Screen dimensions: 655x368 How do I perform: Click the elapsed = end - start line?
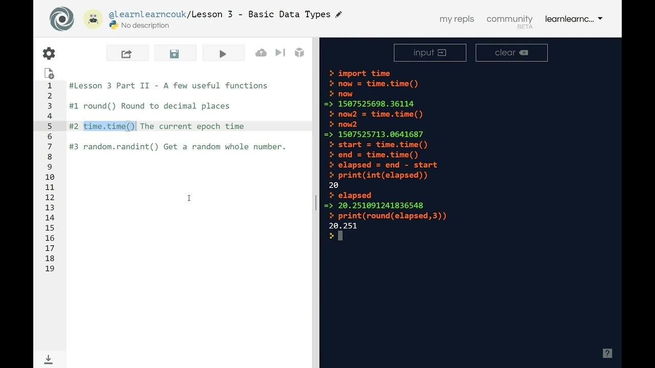387,165
